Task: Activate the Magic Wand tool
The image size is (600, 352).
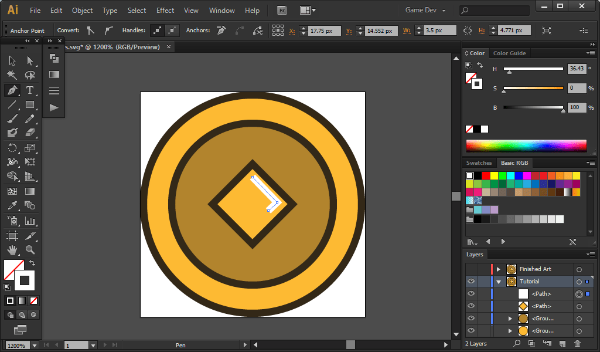Action: pyautogui.click(x=12, y=75)
